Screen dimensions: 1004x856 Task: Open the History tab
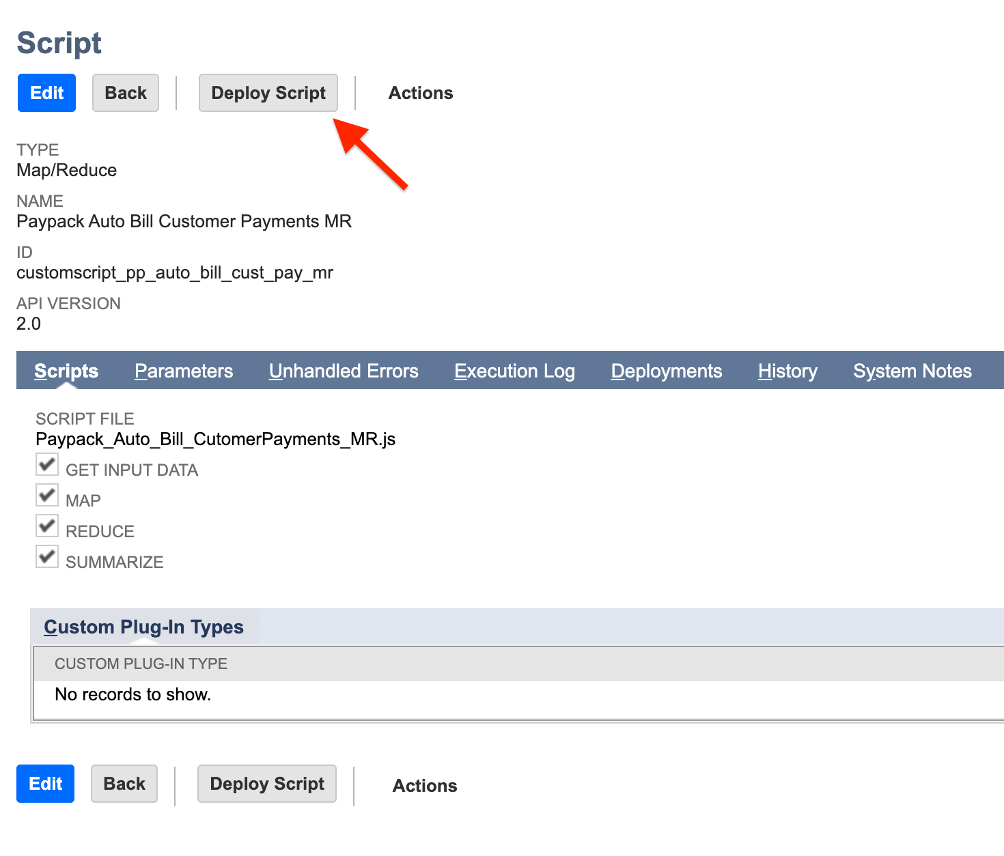tap(787, 371)
